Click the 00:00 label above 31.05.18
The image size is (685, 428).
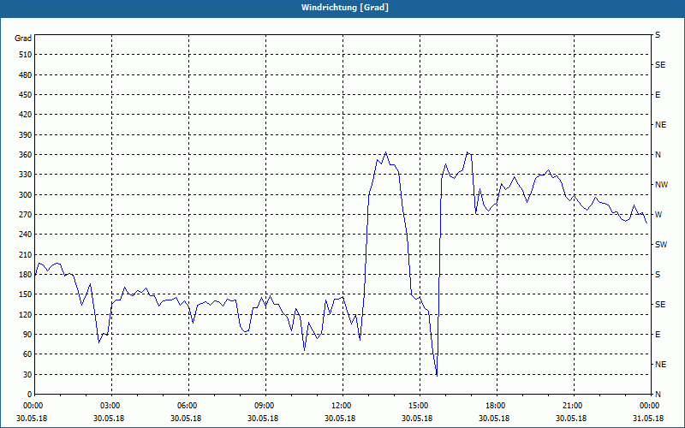(650, 406)
